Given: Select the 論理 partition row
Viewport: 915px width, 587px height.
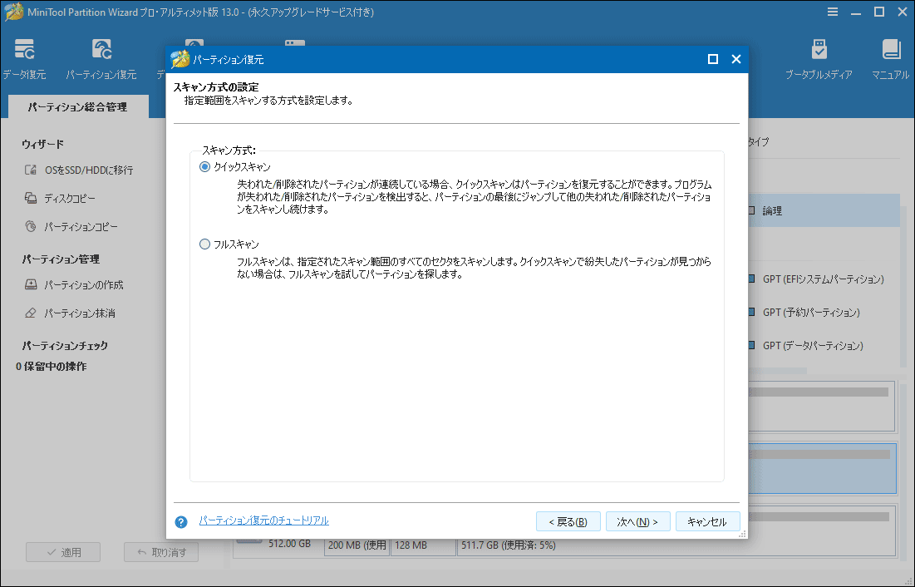Looking at the screenshot, I should point(824,210).
